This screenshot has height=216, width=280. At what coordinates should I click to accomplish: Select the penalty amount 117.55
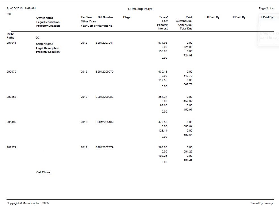pos(163,80)
